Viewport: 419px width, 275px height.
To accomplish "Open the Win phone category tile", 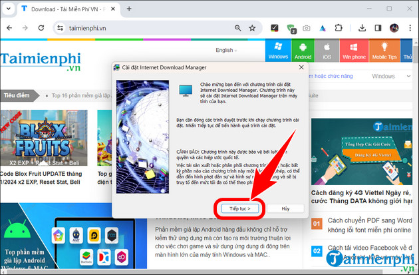I will click(x=354, y=51).
